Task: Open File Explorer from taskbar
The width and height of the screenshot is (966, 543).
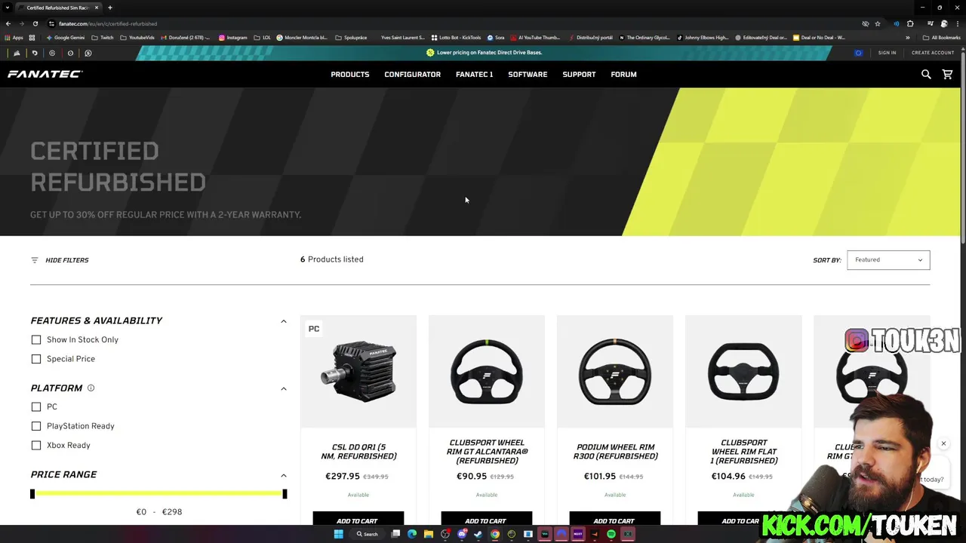Action: (x=429, y=534)
